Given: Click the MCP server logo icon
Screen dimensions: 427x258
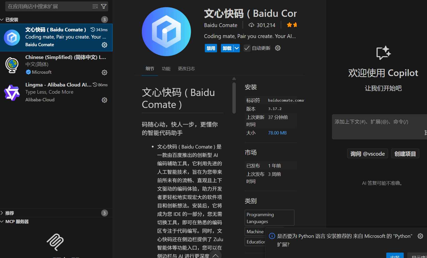Looking at the screenshot, I should point(55,242).
